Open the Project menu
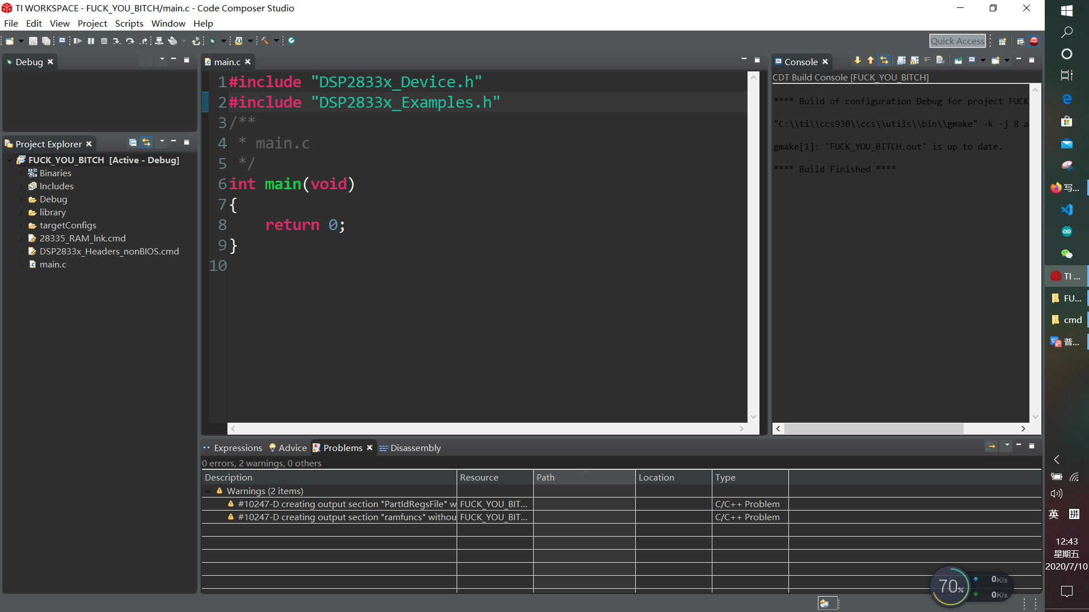 (92, 23)
